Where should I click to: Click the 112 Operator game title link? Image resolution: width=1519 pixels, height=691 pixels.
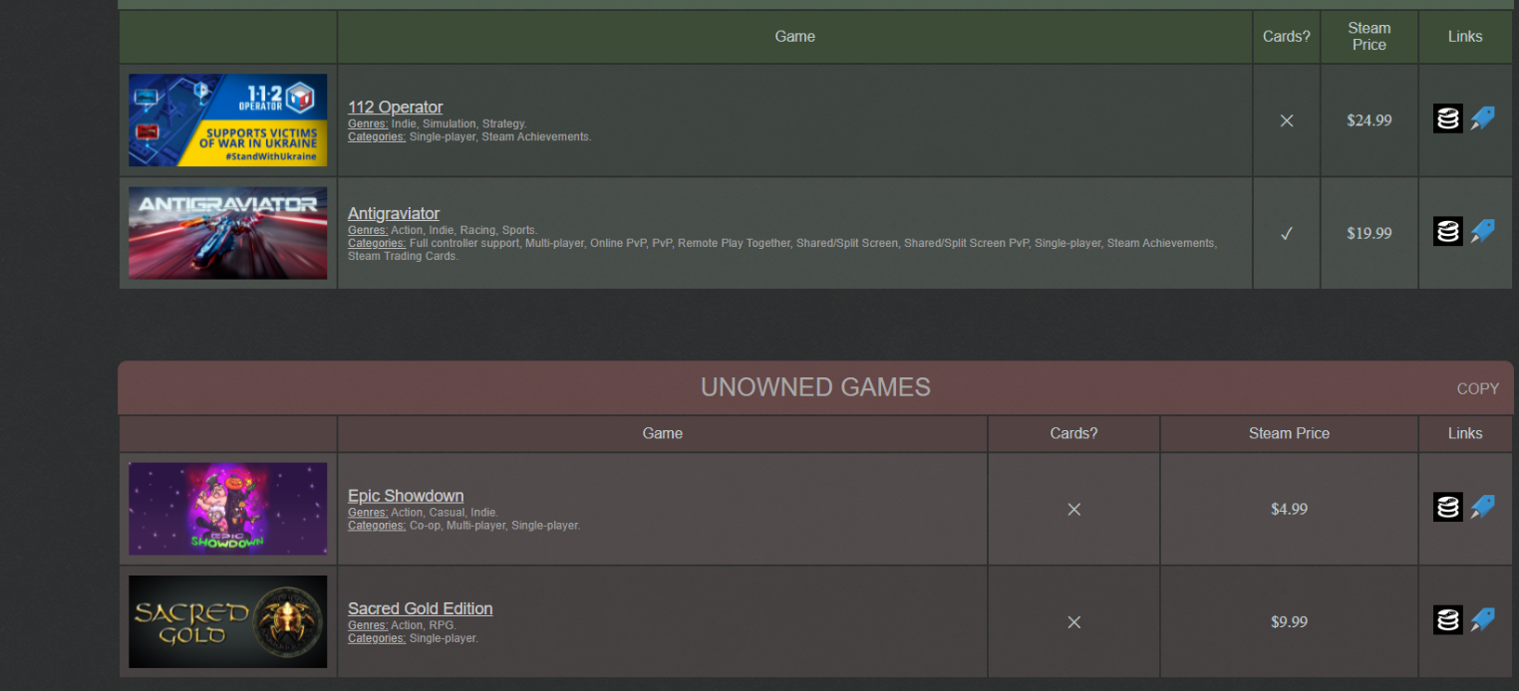[395, 108]
